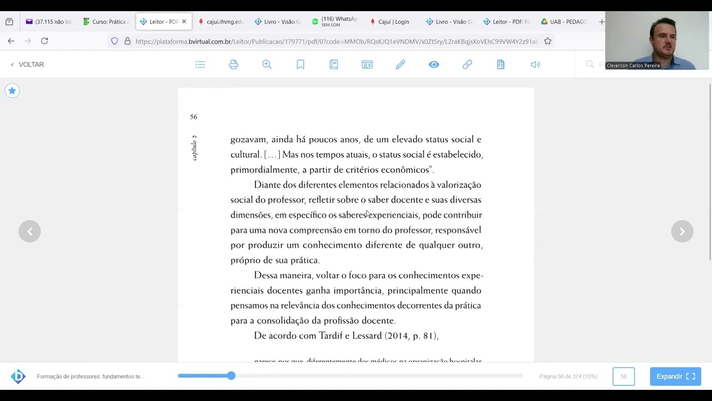The height and width of the screenshot is (401, 712).
Task: Go back with VOLTAR link
Action: tap(27, 65)
